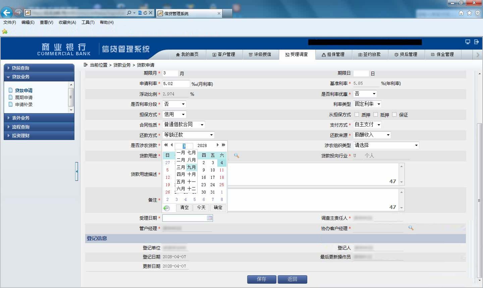Screen dimensions: 483x288
Task: Open the 是否利率优惠 dropdown
Action: tap(365, 94)
